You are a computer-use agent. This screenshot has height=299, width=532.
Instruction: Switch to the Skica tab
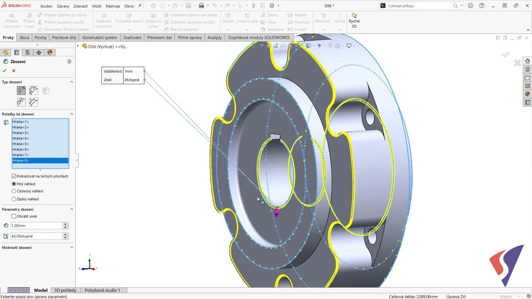(x=24, y=37)
